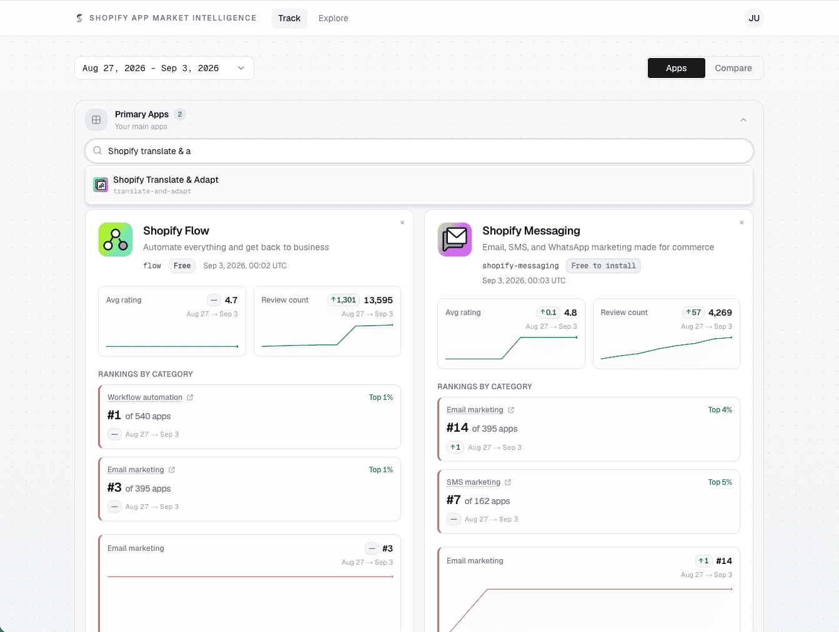Click the 'Free to install' badge
This screenshot has height=632, width=839.
coord(603,266)
